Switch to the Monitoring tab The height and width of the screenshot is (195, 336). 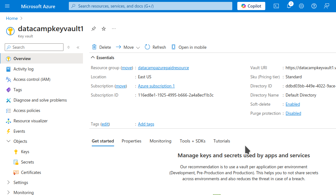click(x=161, y=141)
